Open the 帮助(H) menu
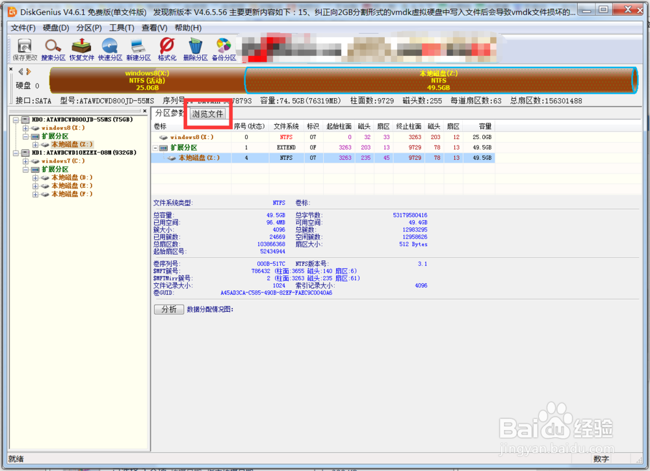 tap(188, 28)
